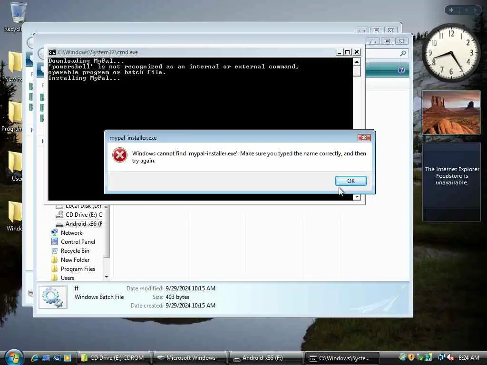Click the red error icon in the dialog
Viewport: 487px width, 365px height.
pos(119,155)
